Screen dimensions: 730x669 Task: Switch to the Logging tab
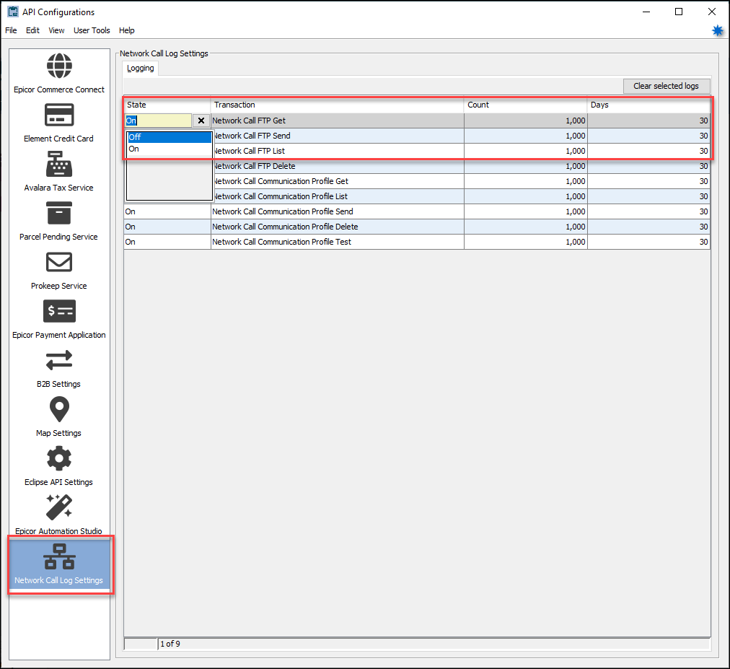140,69
